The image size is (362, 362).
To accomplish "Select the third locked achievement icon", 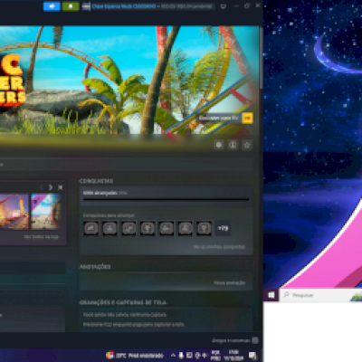I will point(129,228).
